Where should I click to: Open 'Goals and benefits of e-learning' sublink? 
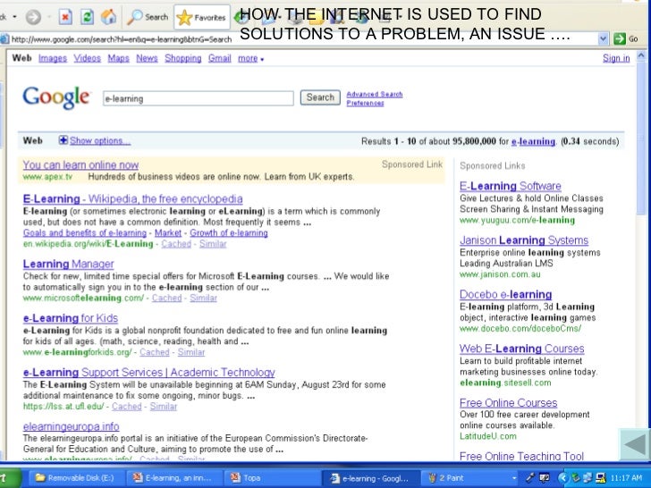(x=85, y=232)
